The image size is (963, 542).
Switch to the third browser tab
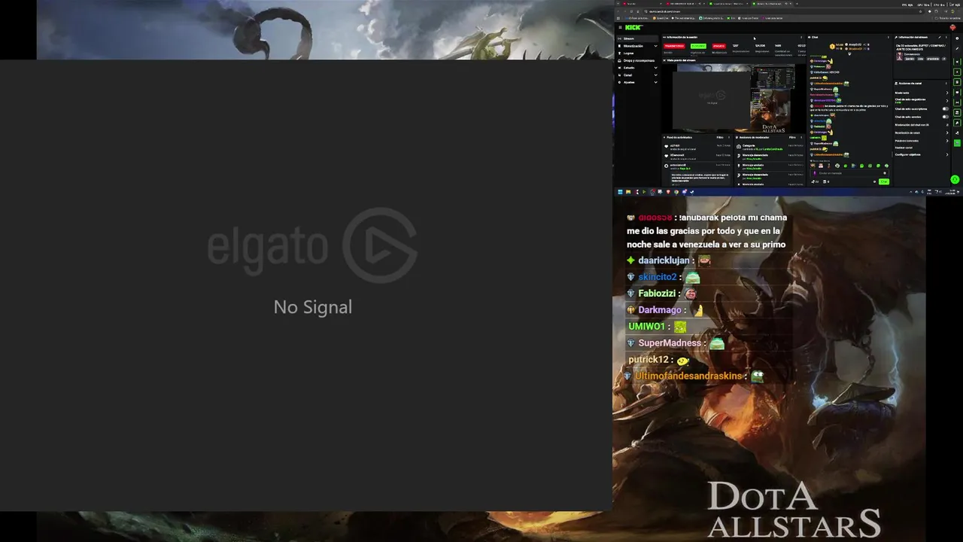(x=728, y=4)
